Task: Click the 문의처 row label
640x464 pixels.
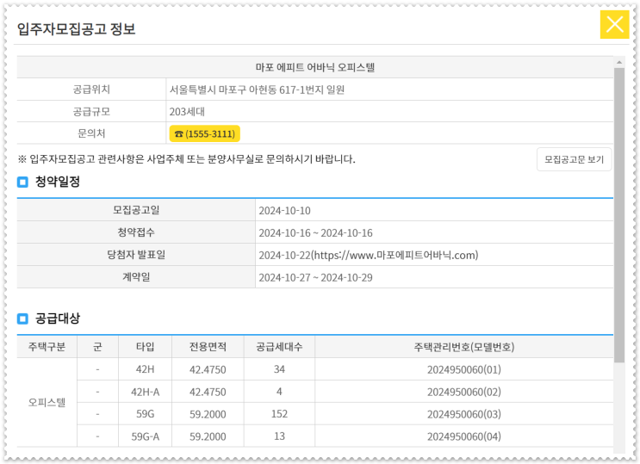Action: point(91,133)
